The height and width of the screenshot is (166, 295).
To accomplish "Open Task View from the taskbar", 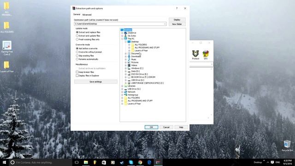I will pyautogui.click(x=77, y=162).
